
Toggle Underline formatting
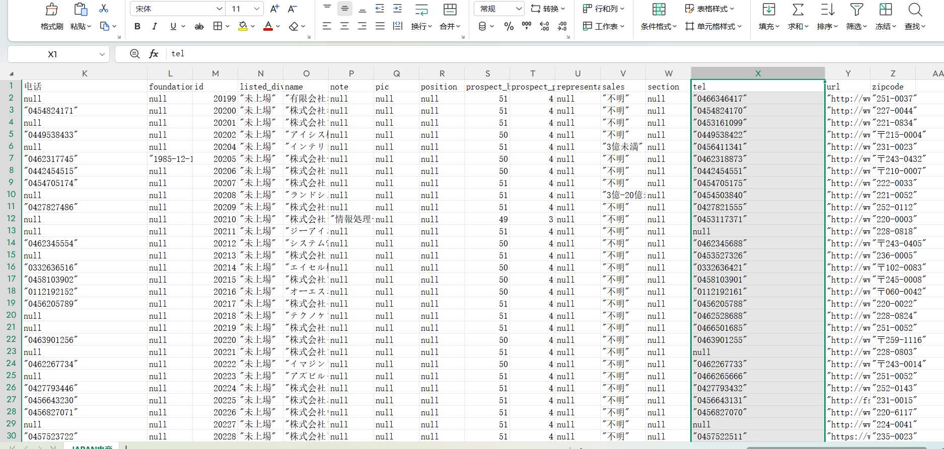[x=173, y=26]
